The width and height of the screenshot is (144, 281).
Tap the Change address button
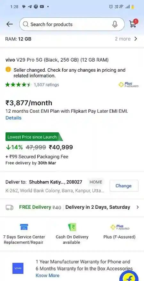tap(124, 186)
